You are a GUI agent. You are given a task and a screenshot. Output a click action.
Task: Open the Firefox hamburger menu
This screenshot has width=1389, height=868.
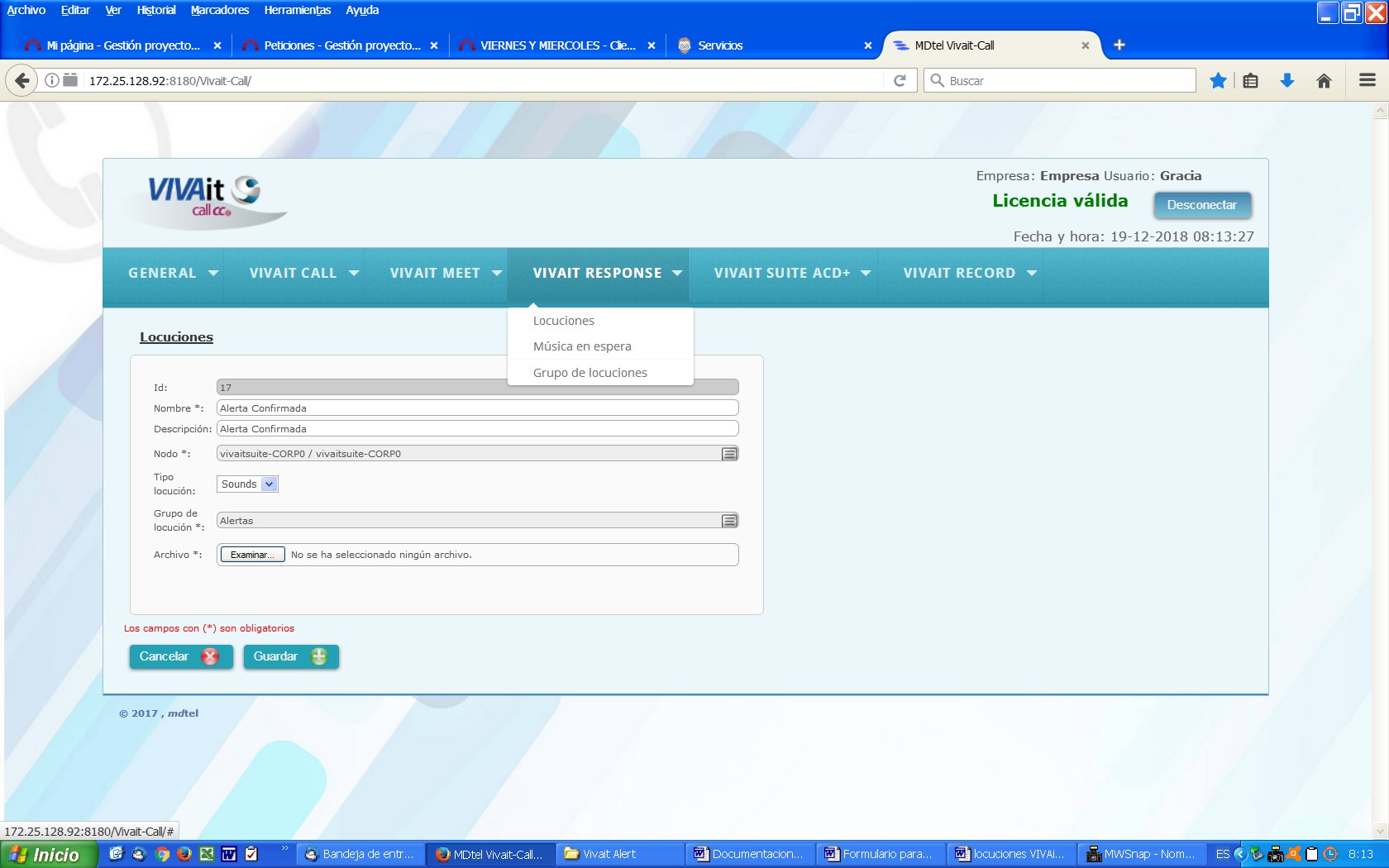(1368, 80)
